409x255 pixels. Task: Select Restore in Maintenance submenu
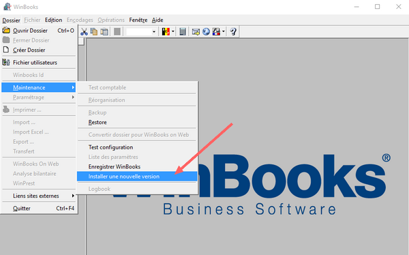pos(137,123)
